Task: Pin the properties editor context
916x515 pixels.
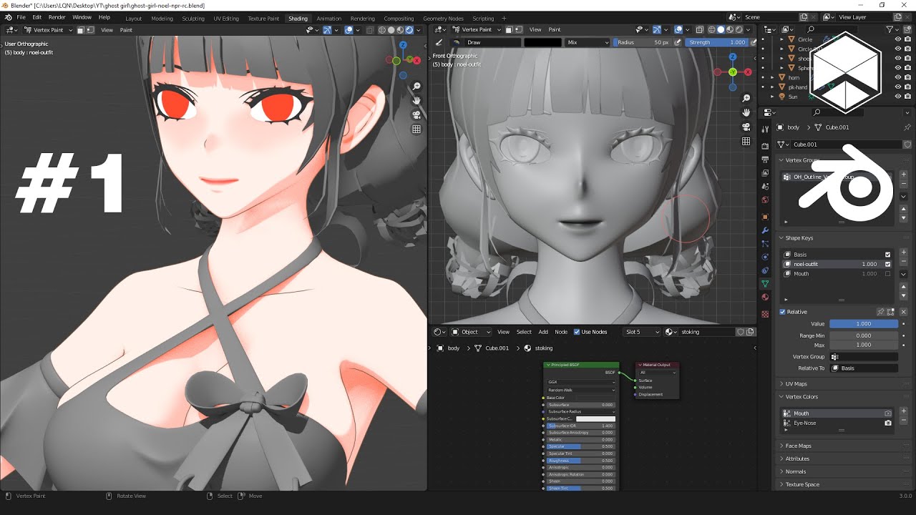Action: pyautogui.click(x=907, y=127)
